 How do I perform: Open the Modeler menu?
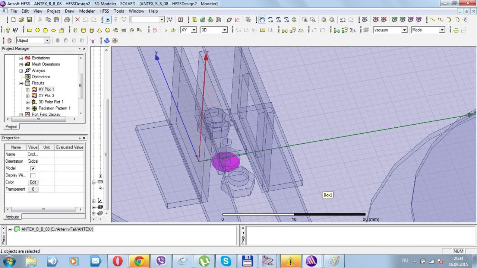[87, 11]
